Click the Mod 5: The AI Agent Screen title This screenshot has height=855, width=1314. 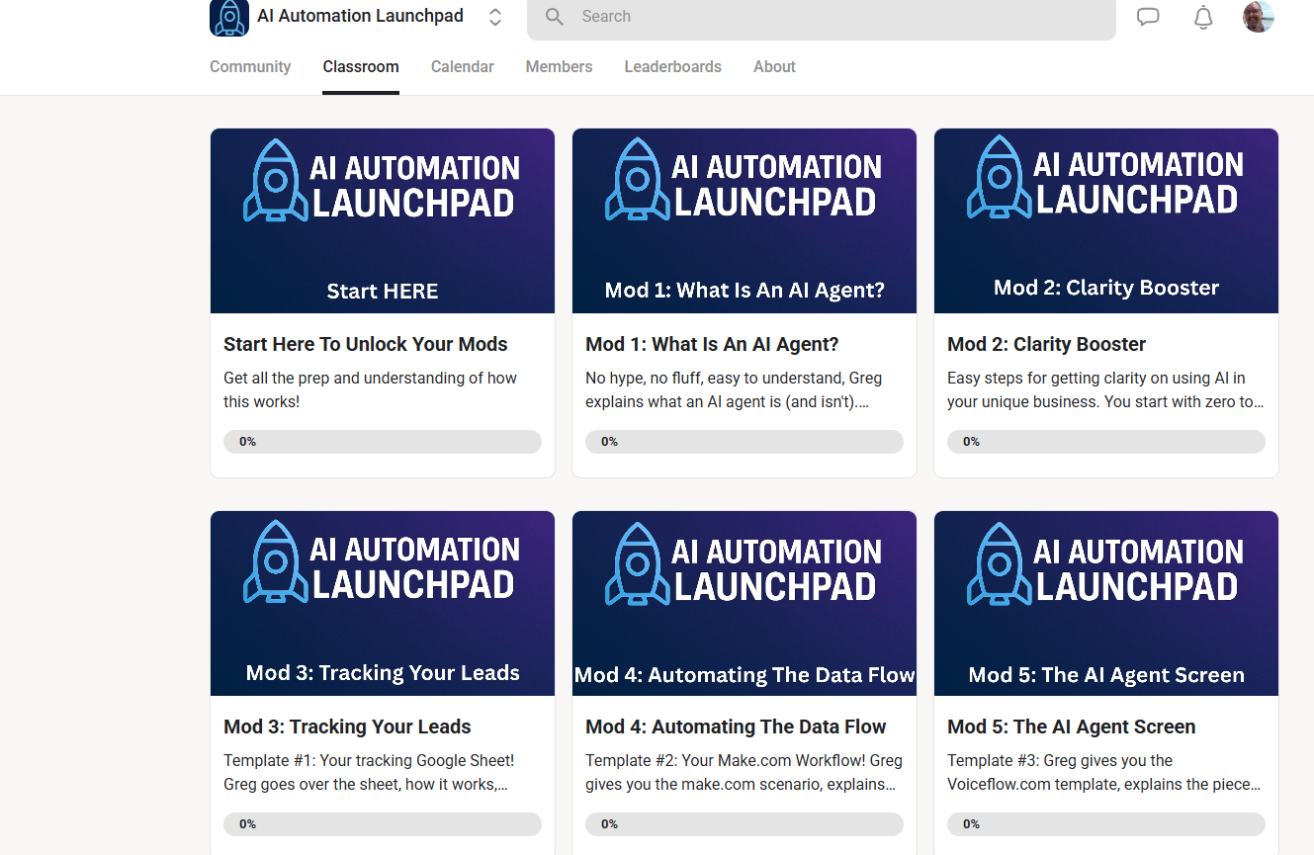pos(1071,727)
